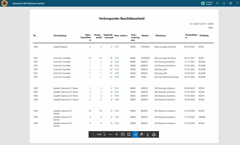Zoom out with the minus icon

click(110, 135)
